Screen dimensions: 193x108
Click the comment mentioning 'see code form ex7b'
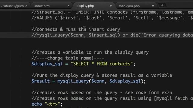coord(102,93)
